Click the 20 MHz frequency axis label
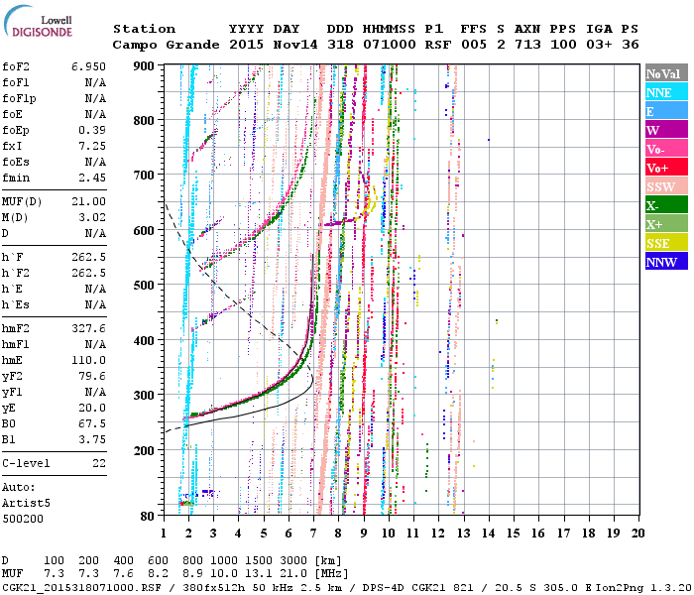The width and height of the screenshot is (694, 595). (x=637, y=534)
